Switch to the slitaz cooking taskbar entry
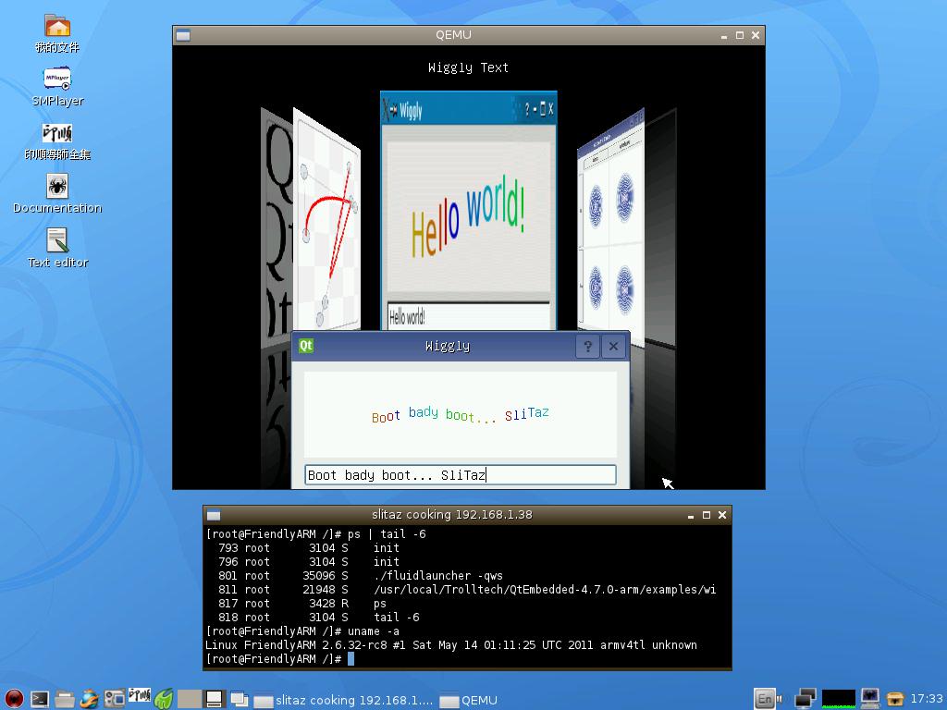 [x=343, y=701]
